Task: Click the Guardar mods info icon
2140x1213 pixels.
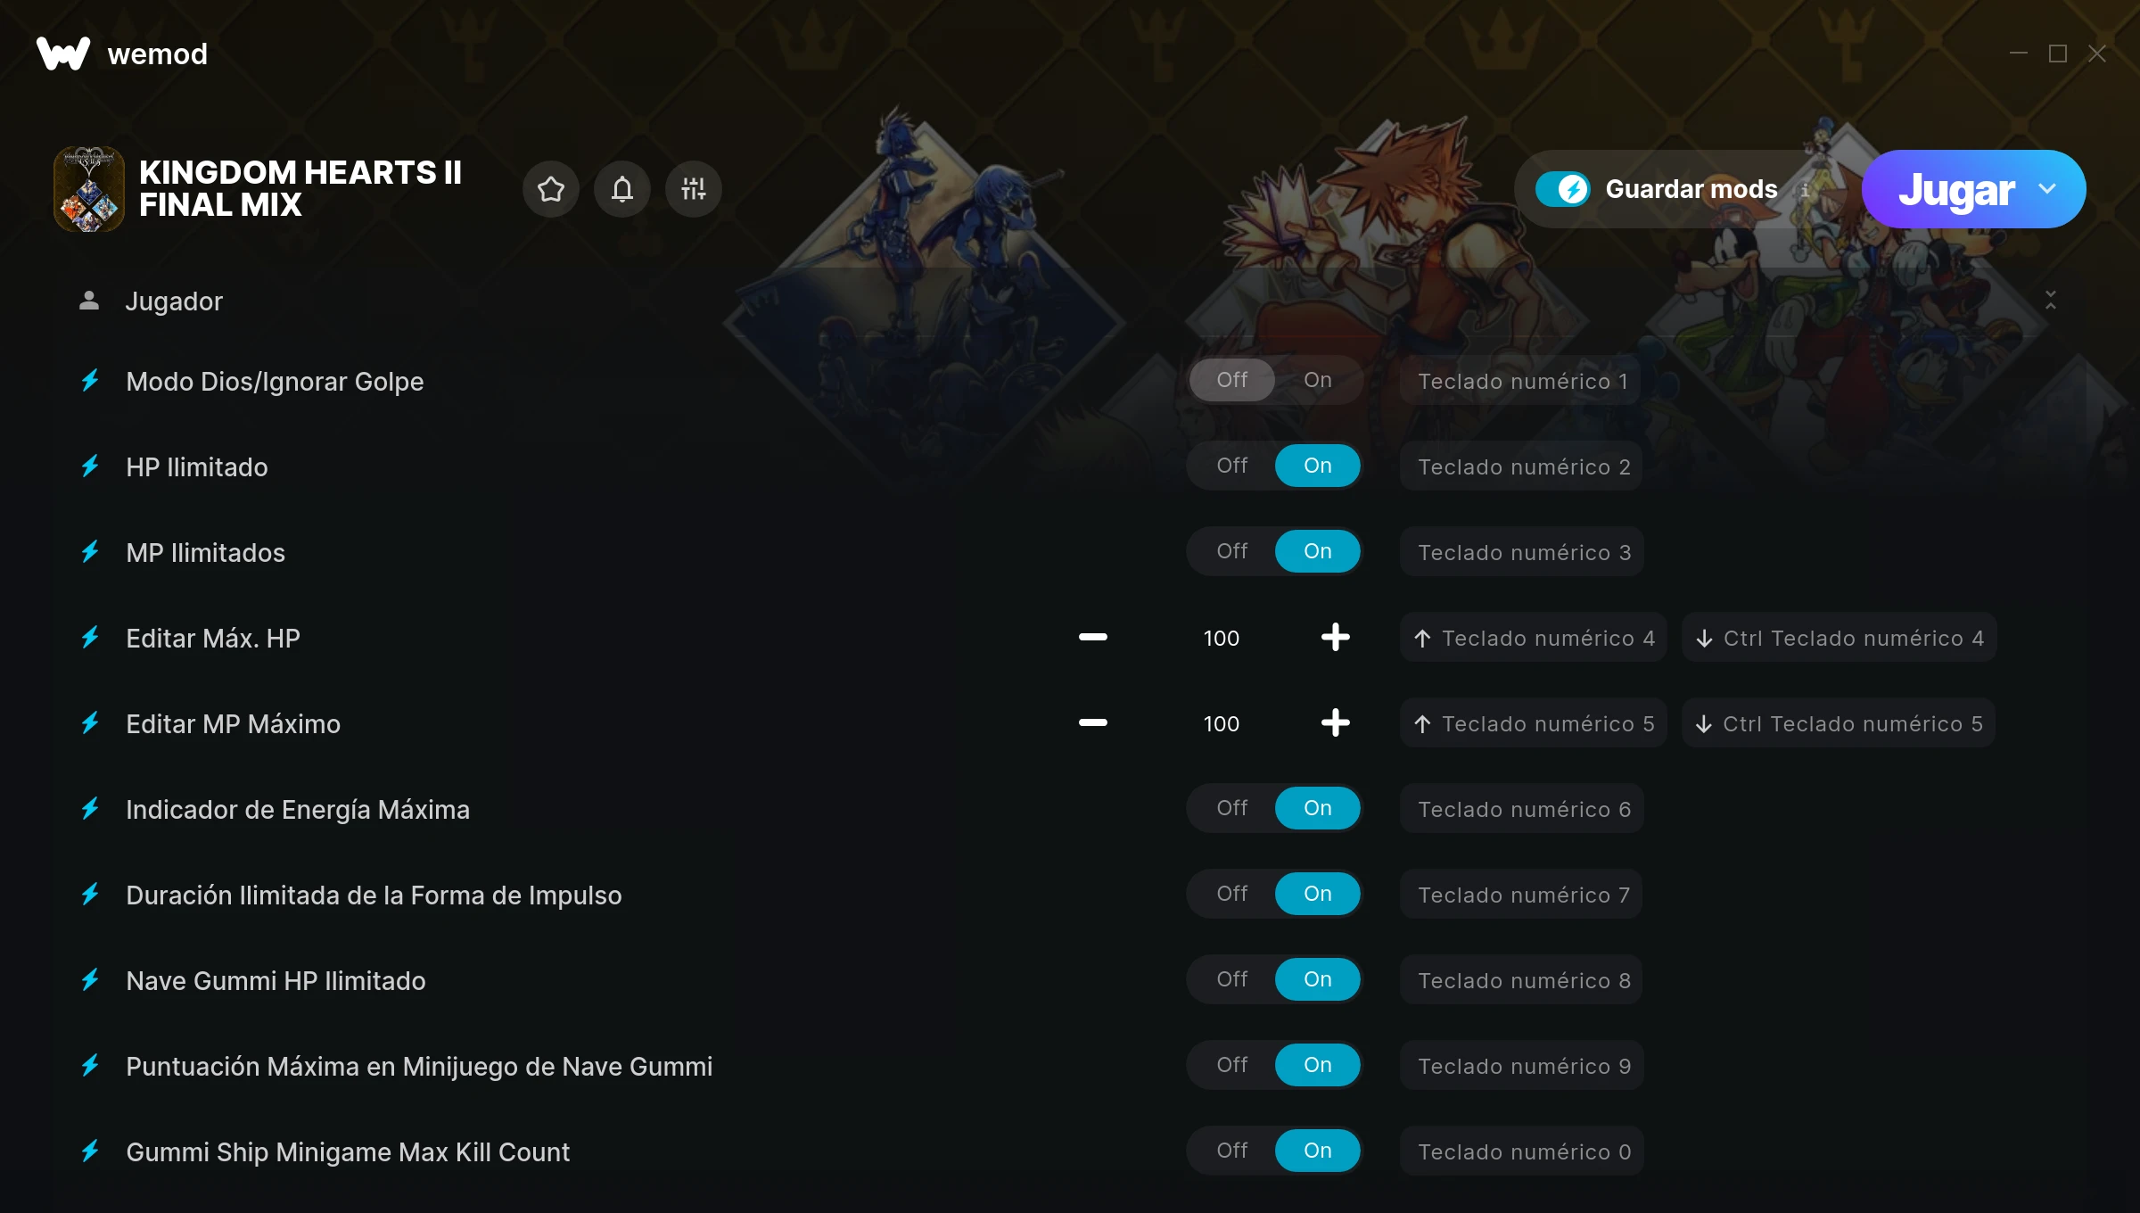Action: (x=1805, y=189)
